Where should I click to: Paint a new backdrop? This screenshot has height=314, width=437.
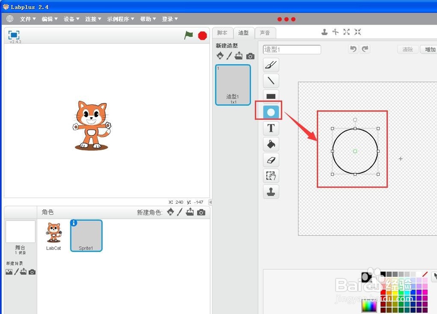[17, 271]
